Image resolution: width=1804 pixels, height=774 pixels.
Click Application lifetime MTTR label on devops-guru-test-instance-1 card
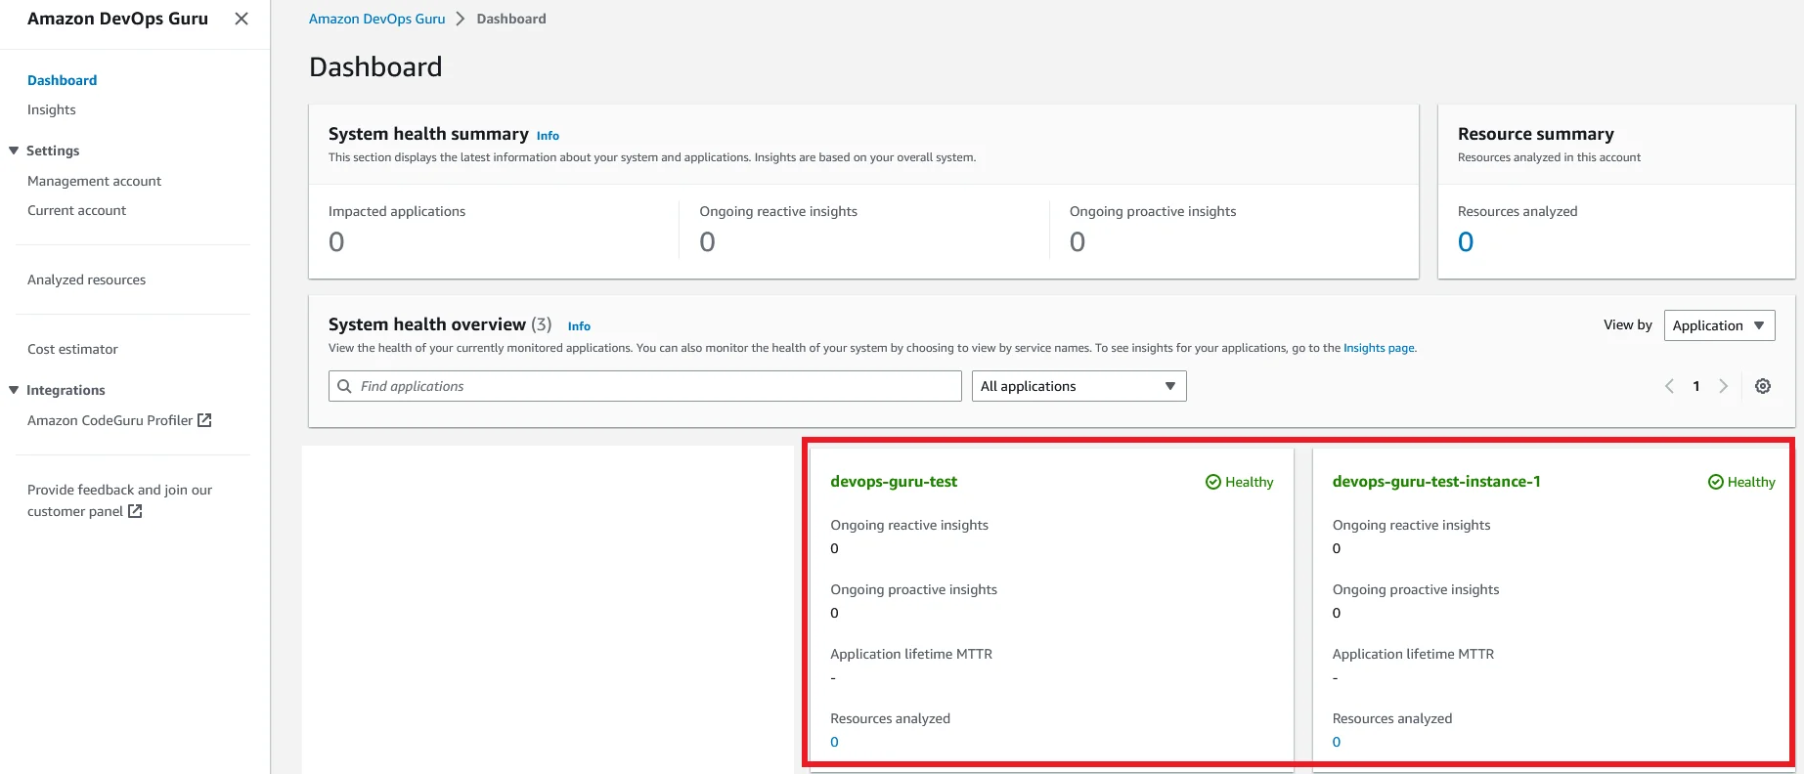(x=1413, y=654)
